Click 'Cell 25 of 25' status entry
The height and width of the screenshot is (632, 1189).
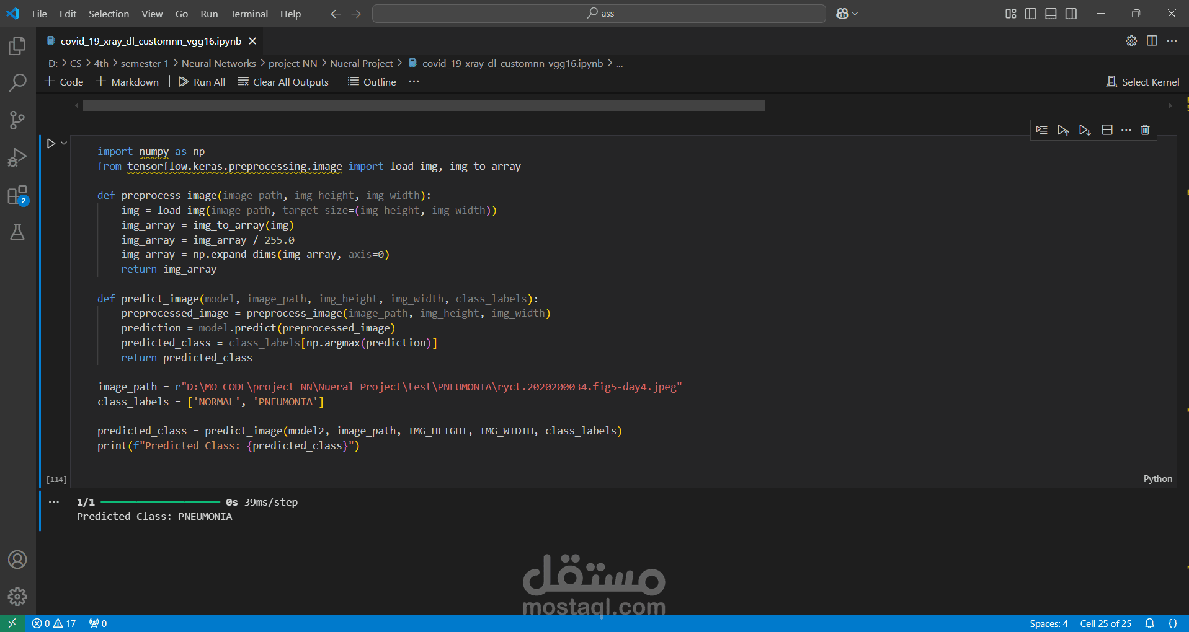coord(1106,623)
